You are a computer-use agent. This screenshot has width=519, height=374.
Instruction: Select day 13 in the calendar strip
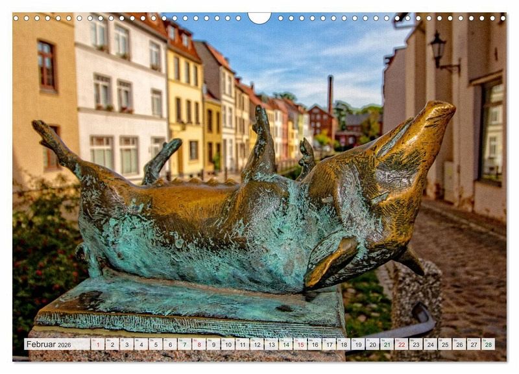271,344
